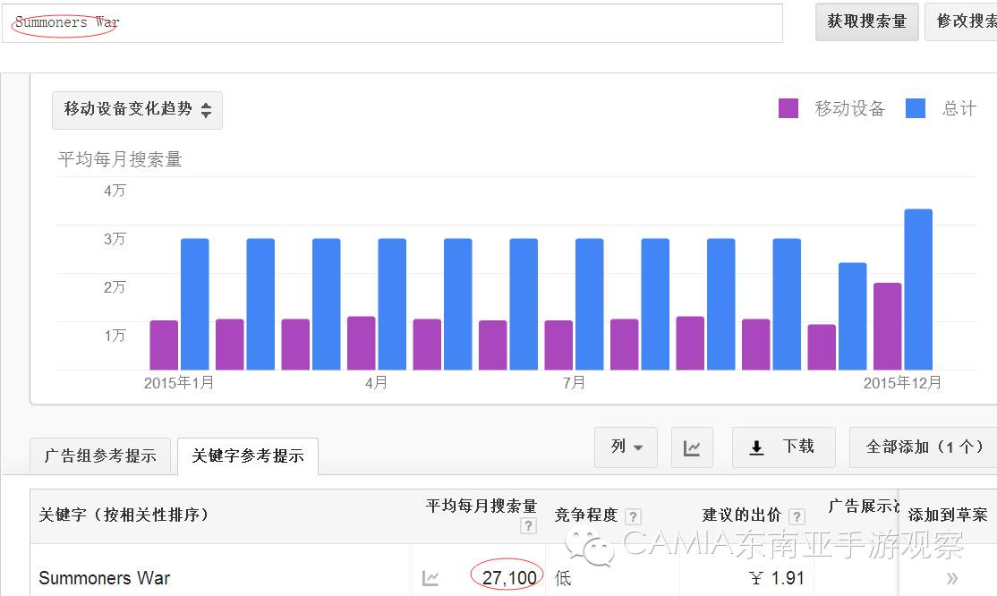The image size is (997, 596).
Task: Click the 低 competition value
Action: tap(563, 578)
